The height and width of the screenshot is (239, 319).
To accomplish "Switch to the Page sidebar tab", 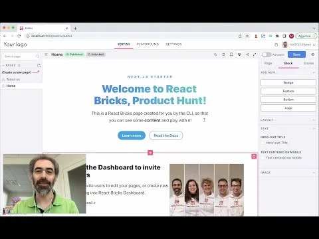I will coord(268,63).
